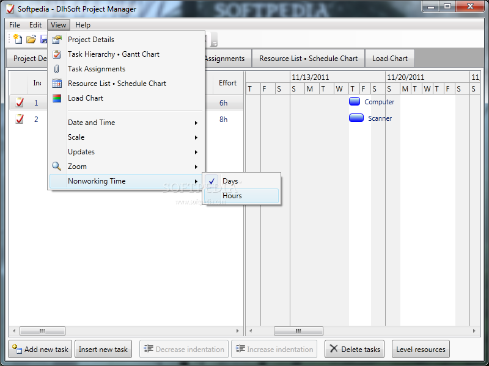Open the Edit menu

click(x=35, y=25)
